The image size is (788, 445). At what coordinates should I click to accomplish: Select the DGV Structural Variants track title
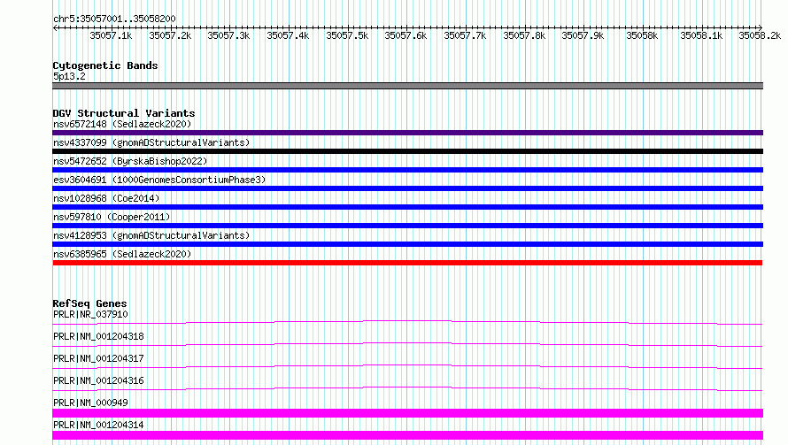124,113
